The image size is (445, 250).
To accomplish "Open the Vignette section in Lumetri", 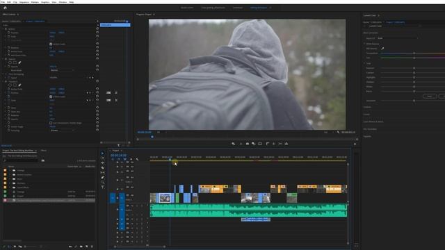I will tap(367, 136).
